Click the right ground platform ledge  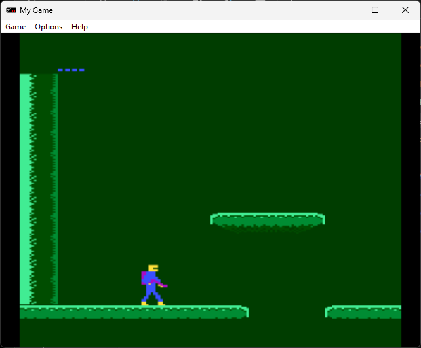tap(363, 312)
